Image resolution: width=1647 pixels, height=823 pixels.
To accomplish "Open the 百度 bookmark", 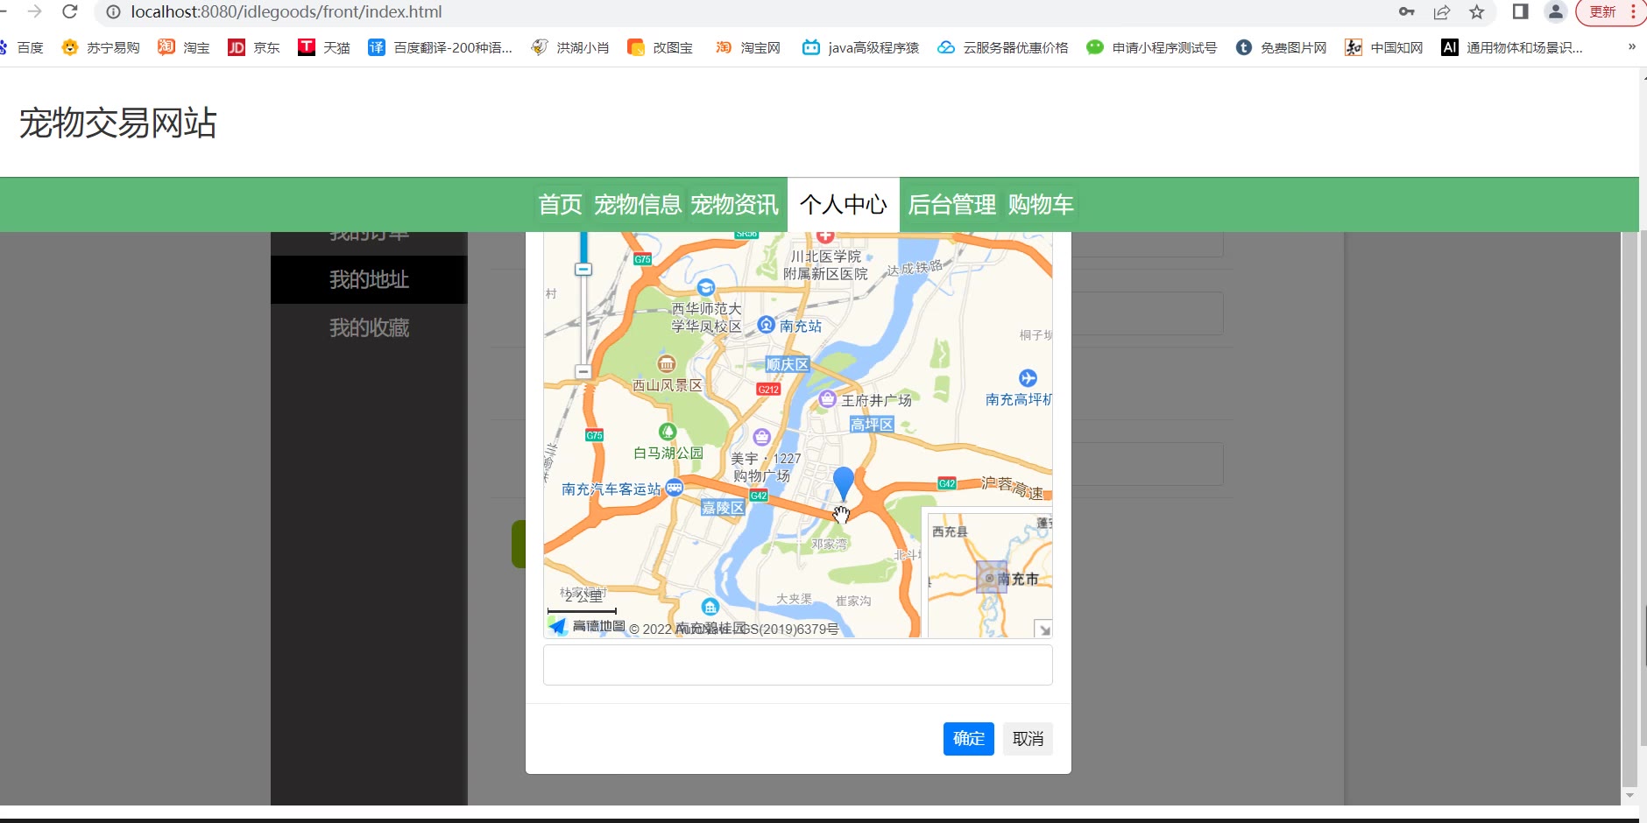I will pos(23,47).
